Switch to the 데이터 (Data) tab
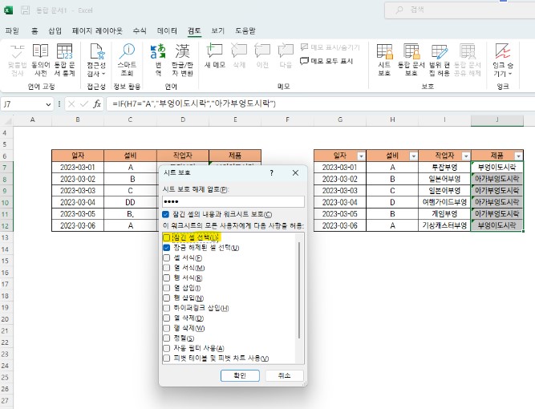 coord(167,30)
